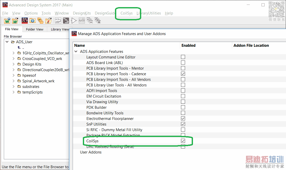
Task: Maximize the ADS main window
Action: 263,5
